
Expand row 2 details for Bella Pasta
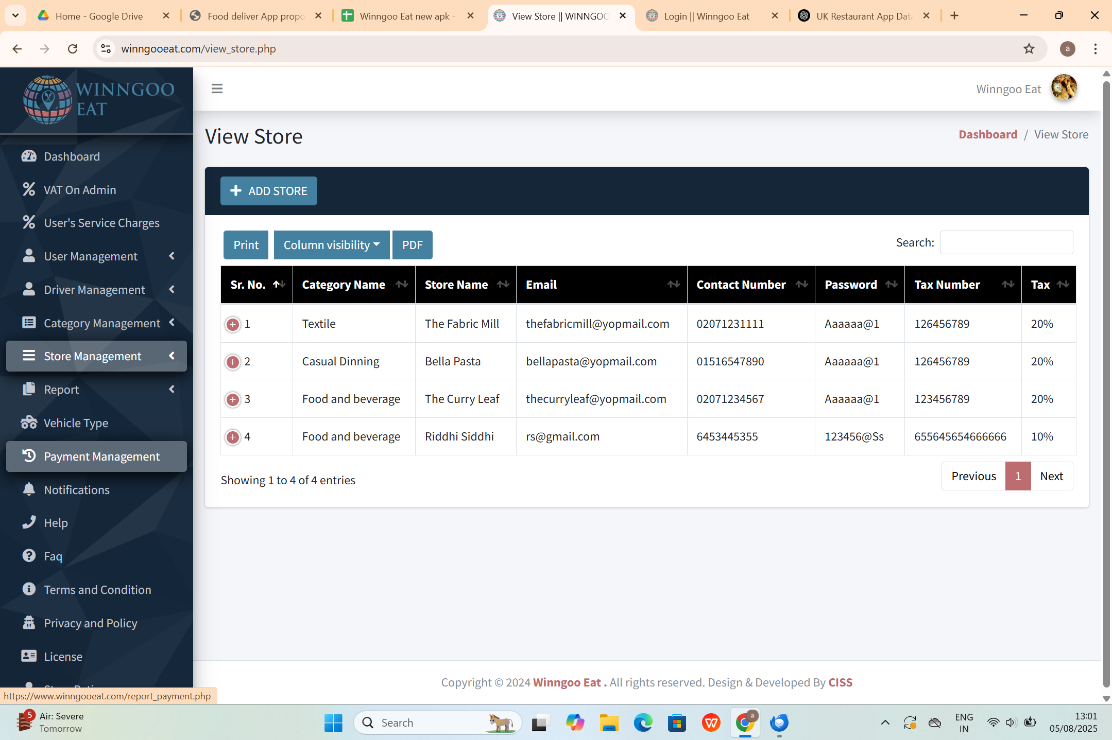point(233,362)
